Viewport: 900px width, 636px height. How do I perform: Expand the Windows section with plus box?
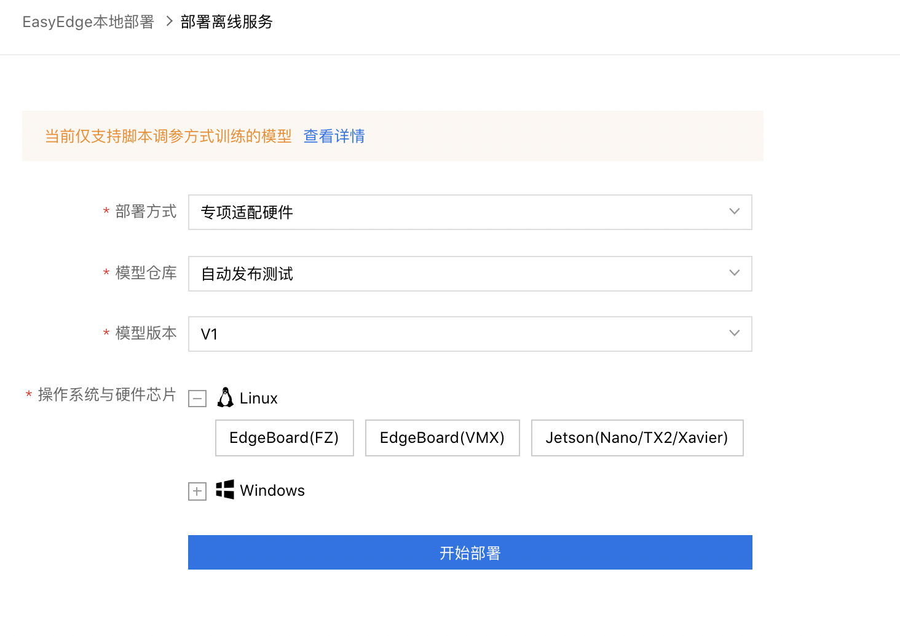(197, 491)
